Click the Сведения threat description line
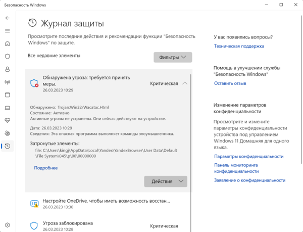 click(102, 134)
